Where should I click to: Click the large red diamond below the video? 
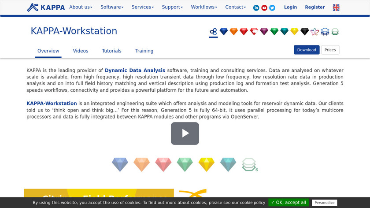(163, 164)
